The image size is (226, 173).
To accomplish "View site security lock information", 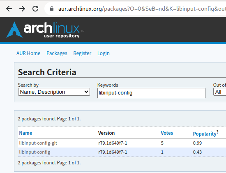I will (x=52, y=9).
